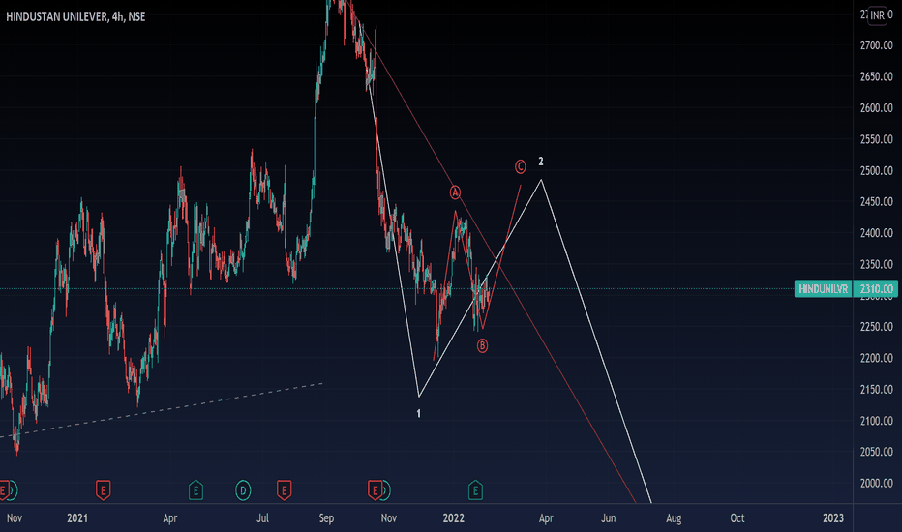This screenshot has height=532, width=902.
Task: Select wave label 2 above the white peak
Action: point(541,162)
